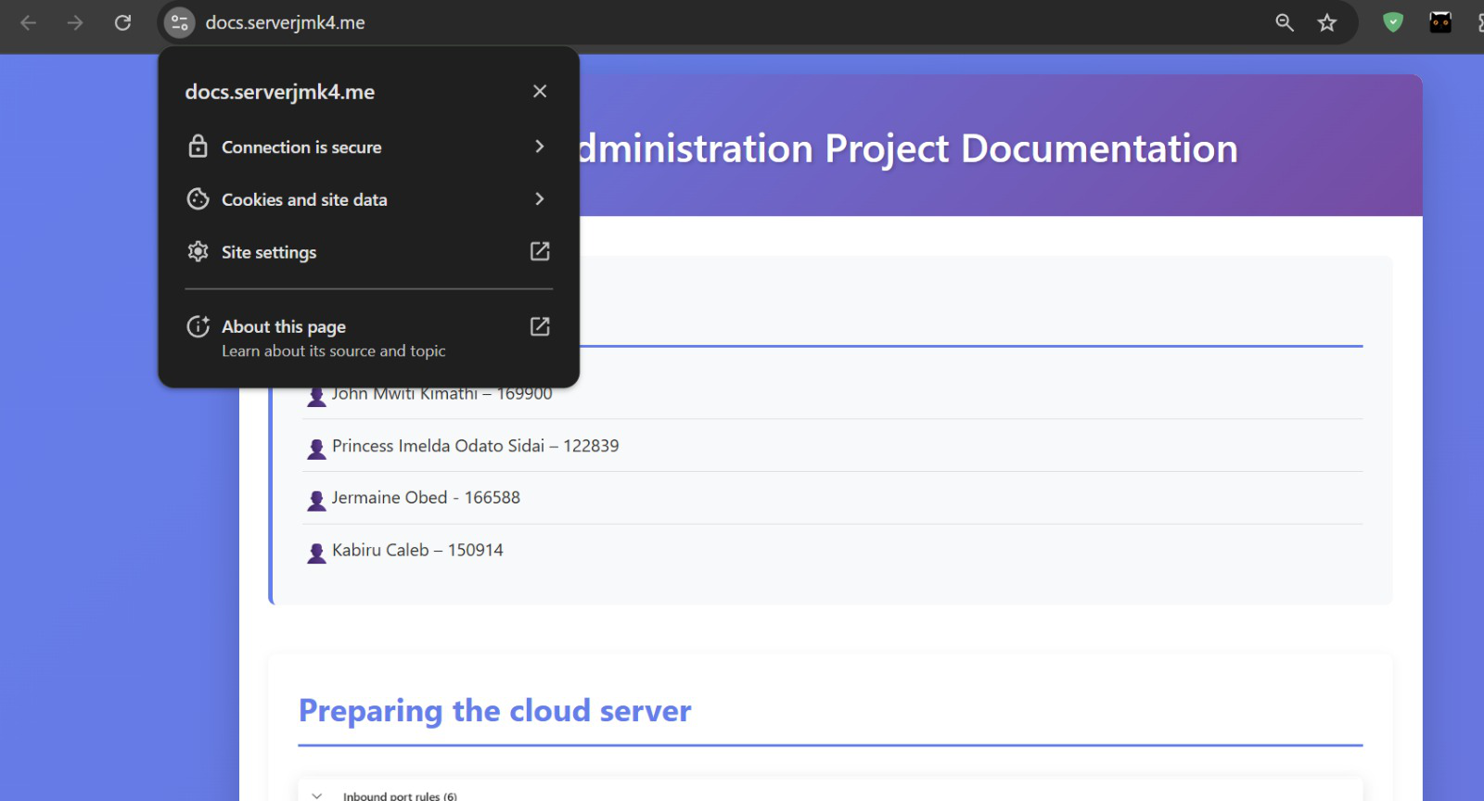Expand the Connection is secure chevron
Image resolution: width=1484 pixels, height=801 pixels.
[x=540, y=146]
